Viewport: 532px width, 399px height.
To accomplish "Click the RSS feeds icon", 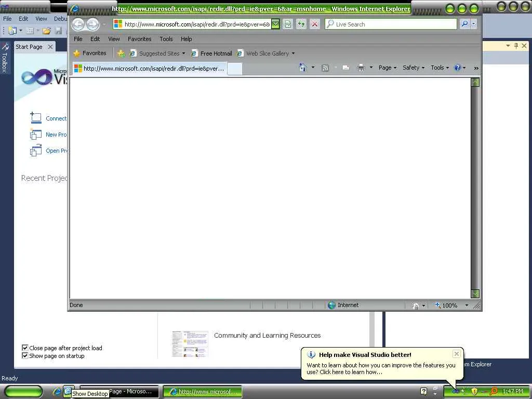I will (325, 68).
